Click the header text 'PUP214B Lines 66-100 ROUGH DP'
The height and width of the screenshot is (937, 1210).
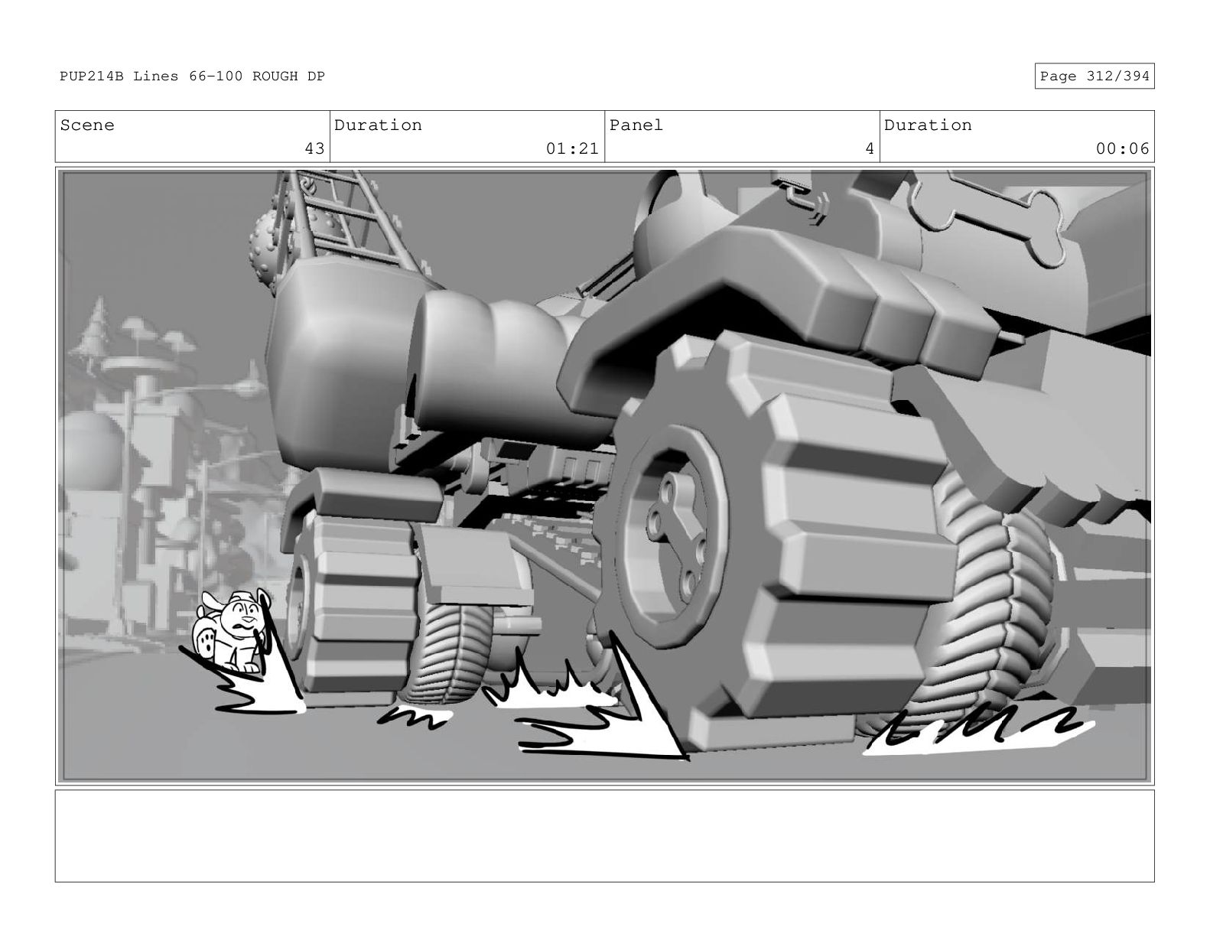(x=192, y=76)
